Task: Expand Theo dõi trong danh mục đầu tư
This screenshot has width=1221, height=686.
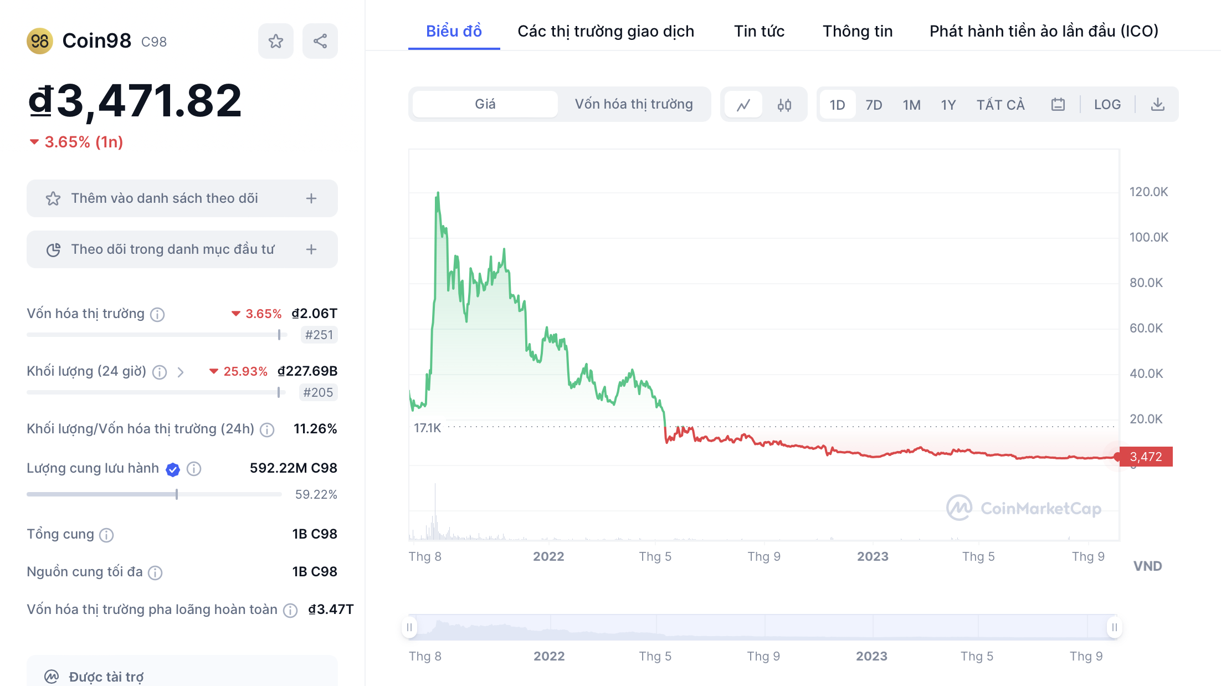Action: [311, 249]
